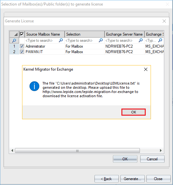Viewport: 173px width, 185px height.
Task: Toggle the select-all checkbox in header
Action: 22,34
